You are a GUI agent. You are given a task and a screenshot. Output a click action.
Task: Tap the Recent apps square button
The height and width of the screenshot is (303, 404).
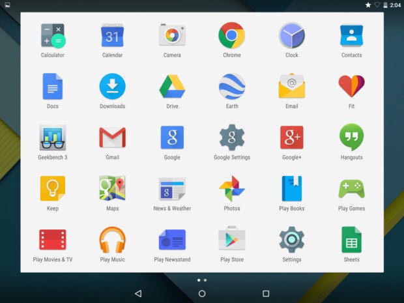(266, 294)
